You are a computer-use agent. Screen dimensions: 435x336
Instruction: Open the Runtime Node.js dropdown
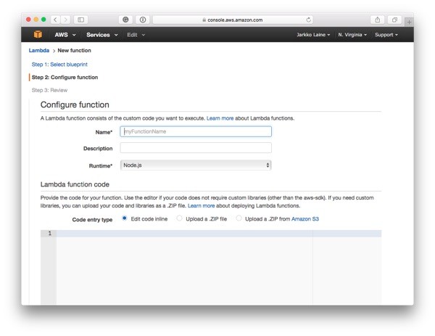click(196, 165)
